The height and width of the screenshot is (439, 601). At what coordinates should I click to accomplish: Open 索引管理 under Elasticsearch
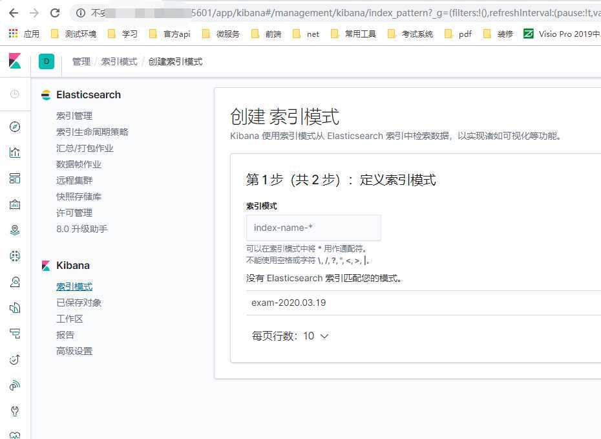(x=74, y=115)
